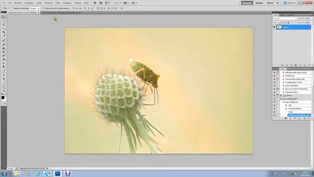Select the Zoom tool in the toolbox
Image resolution: width=314 pixels, height=177 pixels.
point(3,90)
